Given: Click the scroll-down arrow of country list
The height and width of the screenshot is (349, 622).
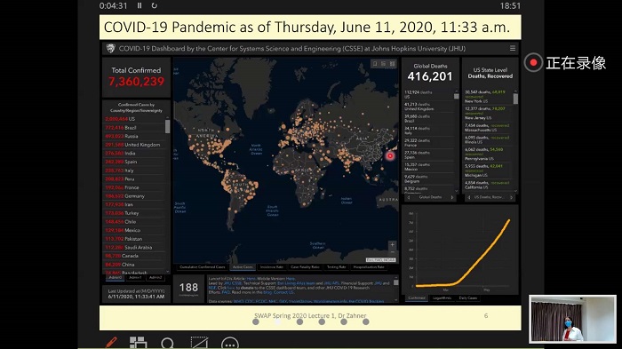Looking at the screenshot, I should (167, 272).
